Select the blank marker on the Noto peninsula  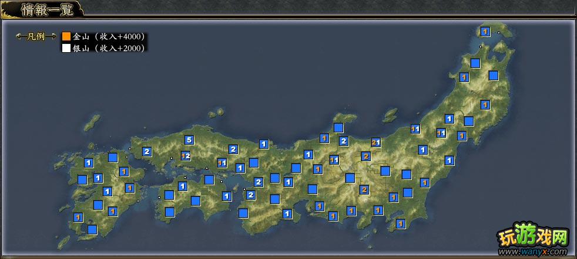(x=338, y=128)
